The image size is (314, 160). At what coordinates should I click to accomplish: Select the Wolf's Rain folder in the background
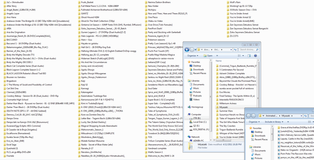point(234,2)
